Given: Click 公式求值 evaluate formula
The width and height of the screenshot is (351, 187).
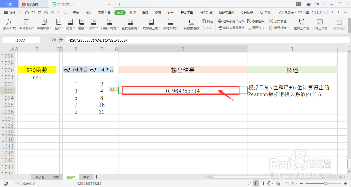Looking at the screenshot, I should click(278, 21).
